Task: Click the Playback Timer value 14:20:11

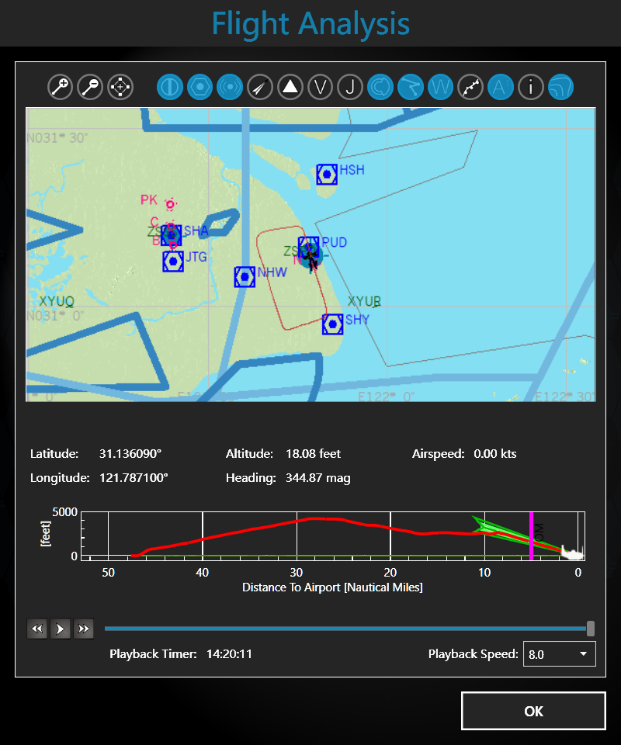Action: click(229, 654)
